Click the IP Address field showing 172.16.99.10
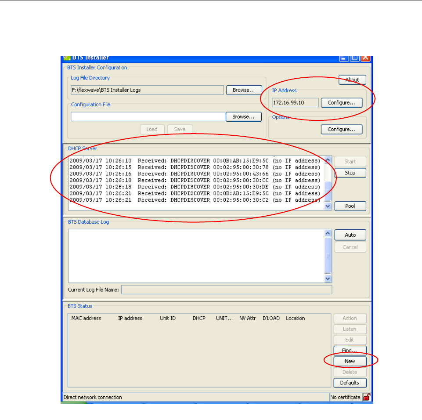Viewport: 422px width, 420px height. tap(295, 102)
